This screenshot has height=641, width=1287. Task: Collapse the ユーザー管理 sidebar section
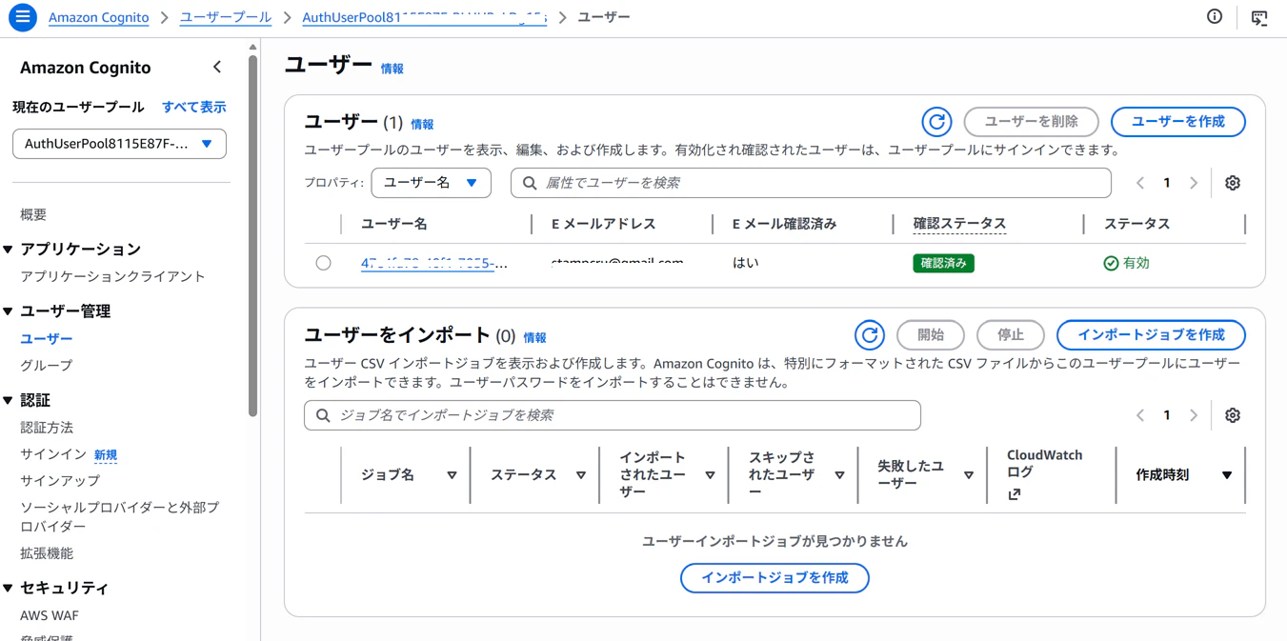pos(9,311)
